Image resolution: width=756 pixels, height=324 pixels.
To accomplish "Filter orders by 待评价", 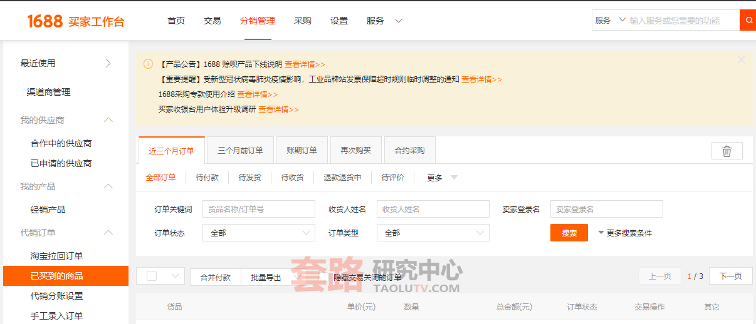I will (393, 178).
